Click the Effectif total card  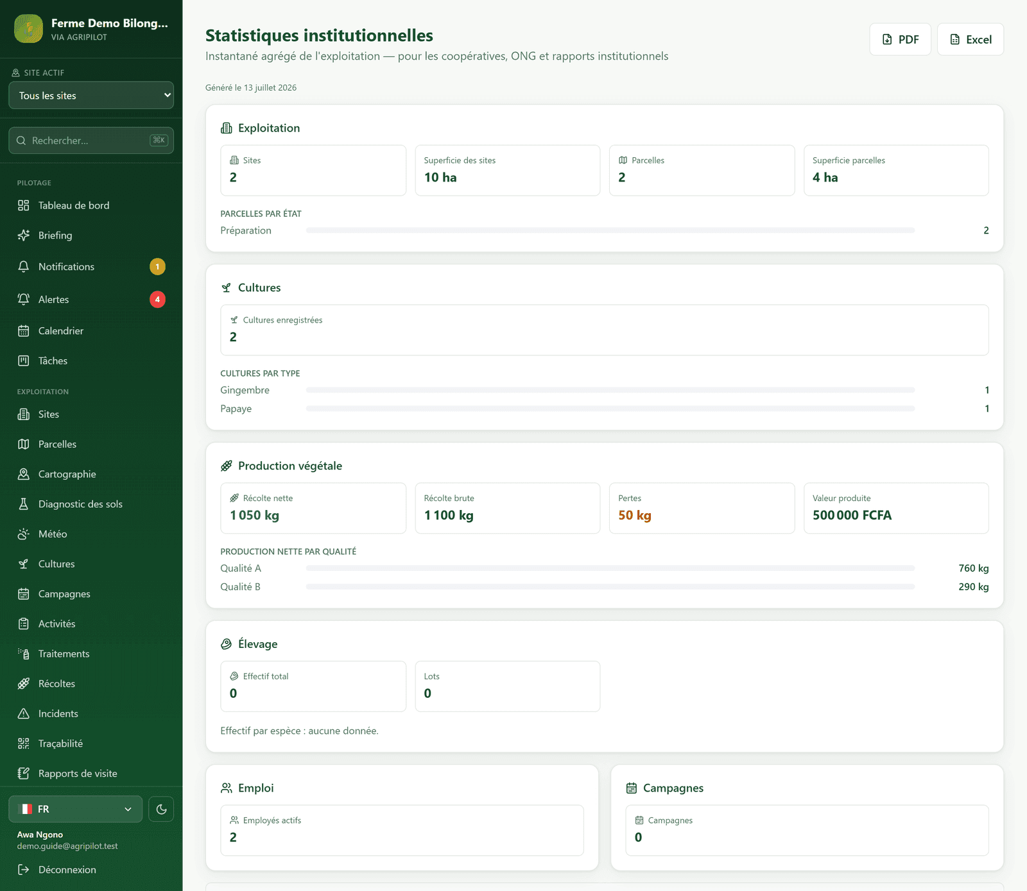[313, 686]
